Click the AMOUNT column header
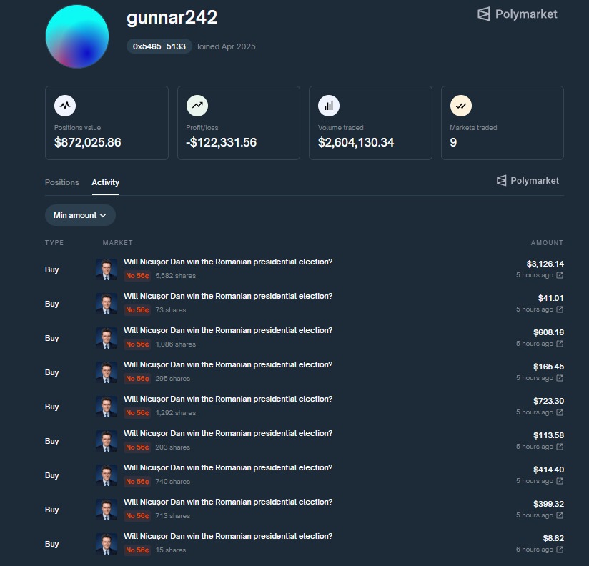 [547, 243]
